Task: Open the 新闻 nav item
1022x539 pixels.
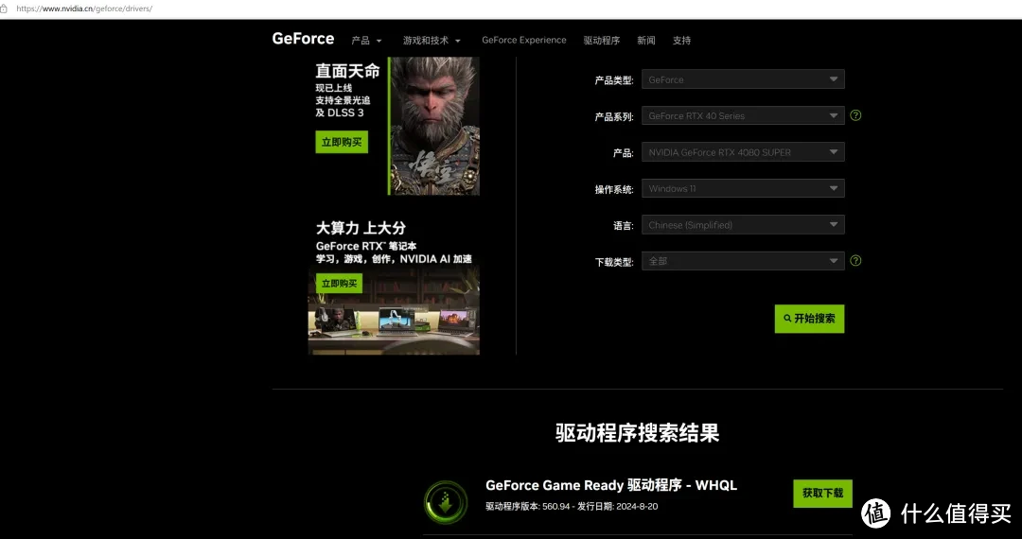Action: click(646, 41)
